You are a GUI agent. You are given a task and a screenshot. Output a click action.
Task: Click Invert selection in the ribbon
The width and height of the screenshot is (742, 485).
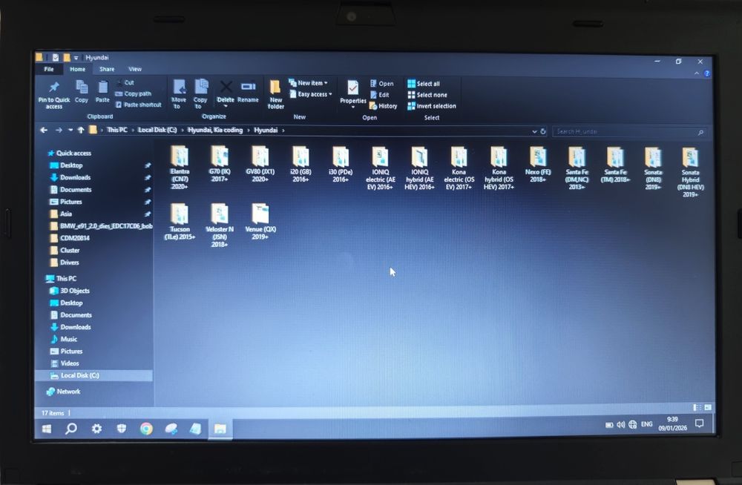tap(432, 106)
